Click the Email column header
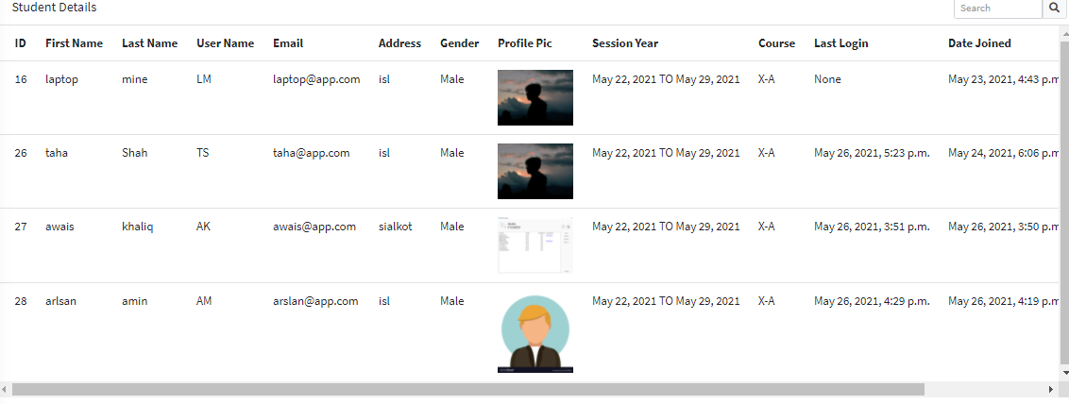Image resolution: width=1069 pixels, height=404 pixels. (288, 43)
